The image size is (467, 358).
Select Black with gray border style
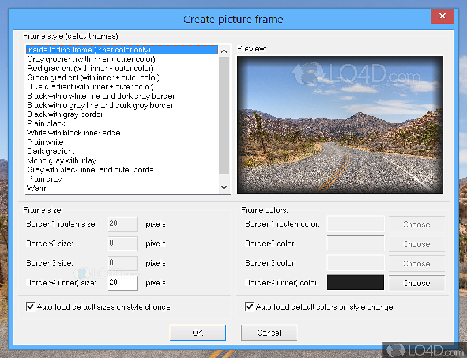coord(65,114)
